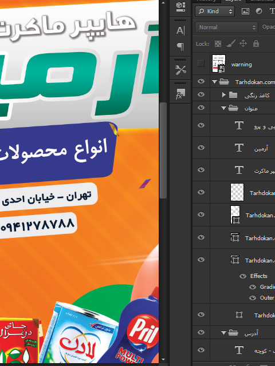This screenshot has width=275, height=366.
Task: Open the Kind filter dropdown
Action: tap(215, 11)
